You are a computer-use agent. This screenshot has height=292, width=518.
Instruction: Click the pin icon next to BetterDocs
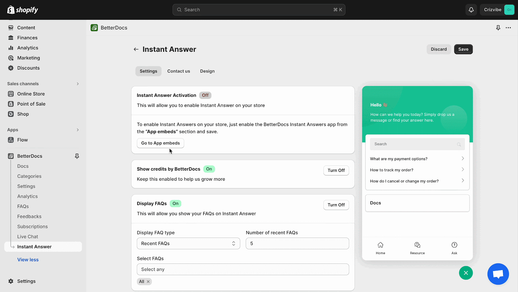click(x=77, y=156)
